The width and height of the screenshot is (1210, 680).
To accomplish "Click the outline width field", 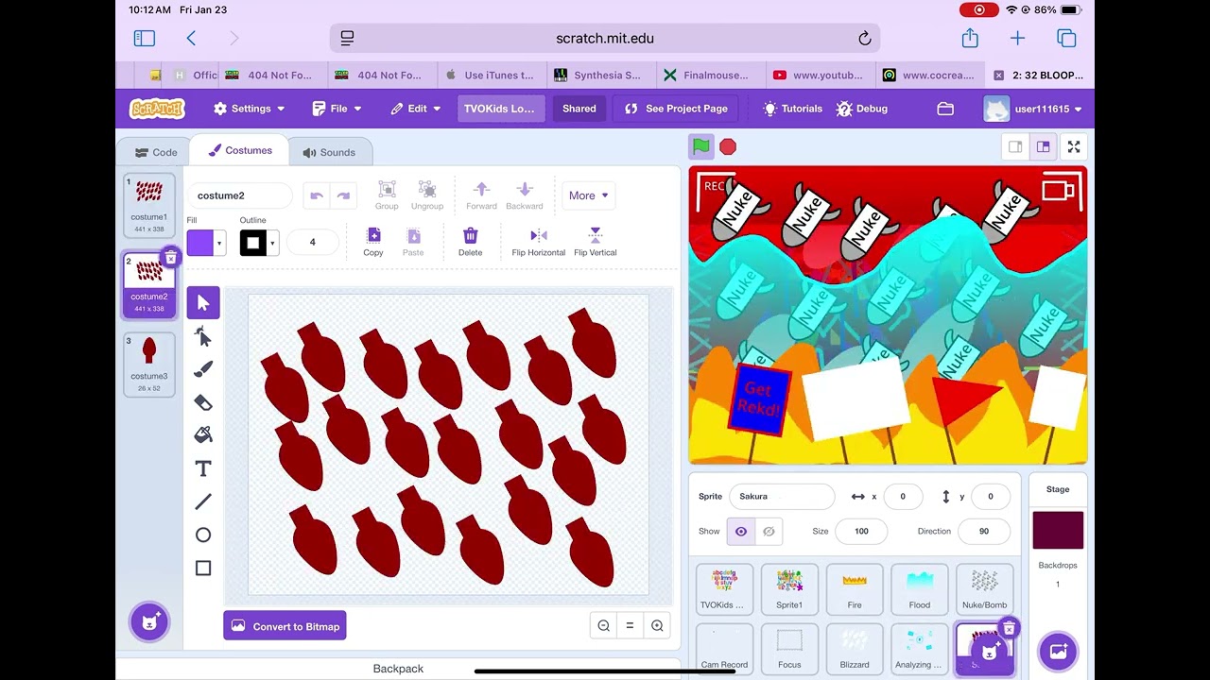I will (x=313, y=243).
